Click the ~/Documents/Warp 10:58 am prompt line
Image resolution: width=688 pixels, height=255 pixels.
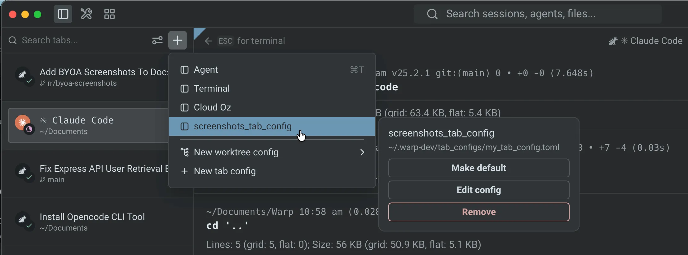coord(292,212)
